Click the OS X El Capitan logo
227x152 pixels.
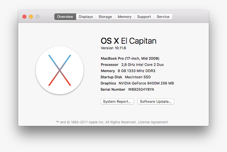60,70
